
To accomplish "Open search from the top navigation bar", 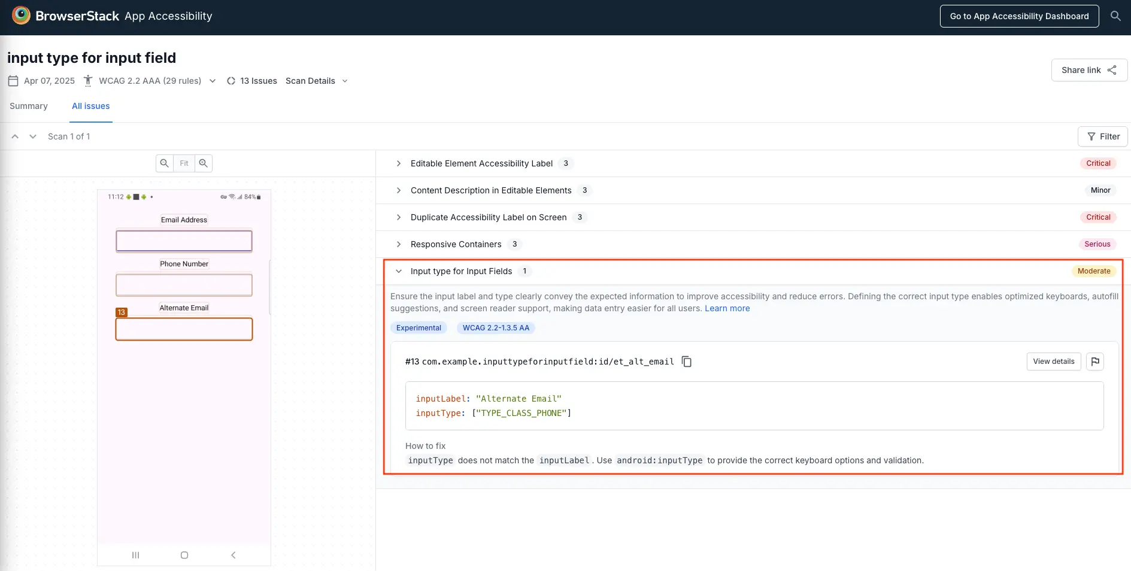I will tap(1115, 16).
